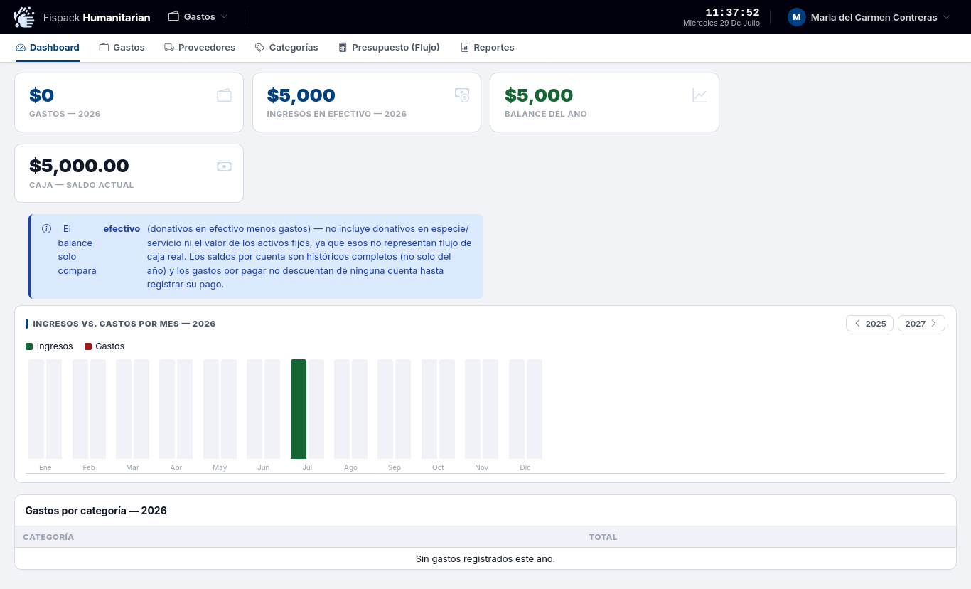Screen dimensions: 971x589
Task: Go to next year 2027 in chart
Action: (921, 324)
